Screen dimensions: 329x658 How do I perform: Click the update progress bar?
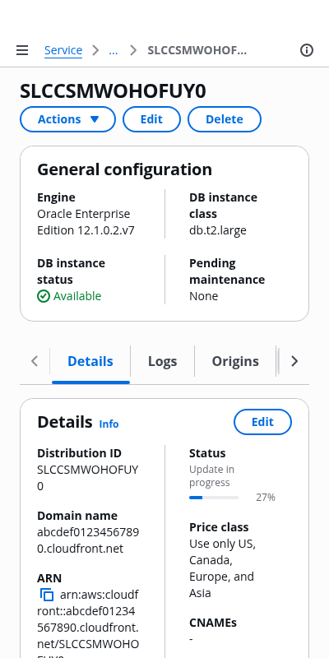(x=214, y=498)
